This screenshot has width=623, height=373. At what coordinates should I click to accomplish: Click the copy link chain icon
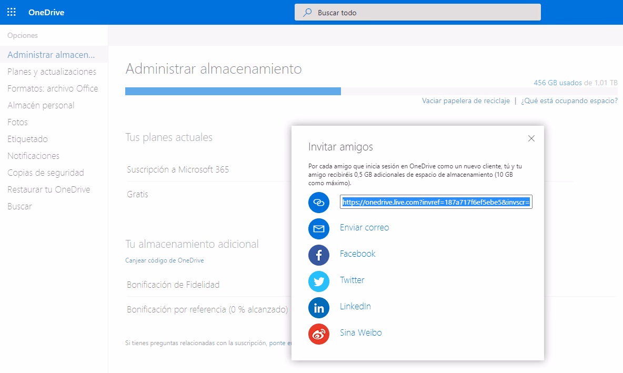tap(319, 202)
